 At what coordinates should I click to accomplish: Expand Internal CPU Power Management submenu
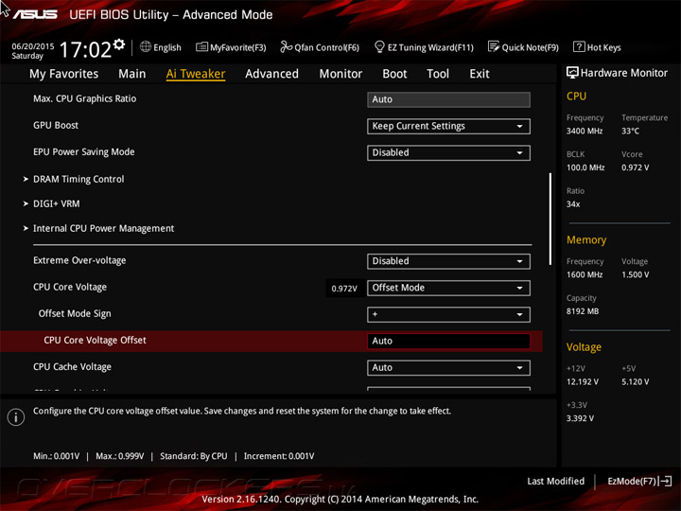103,229
